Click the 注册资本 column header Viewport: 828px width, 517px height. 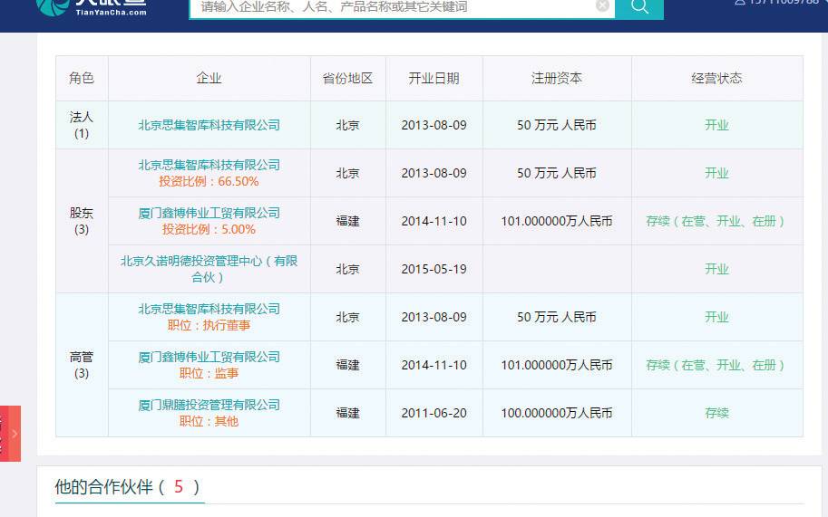(557, 79)
